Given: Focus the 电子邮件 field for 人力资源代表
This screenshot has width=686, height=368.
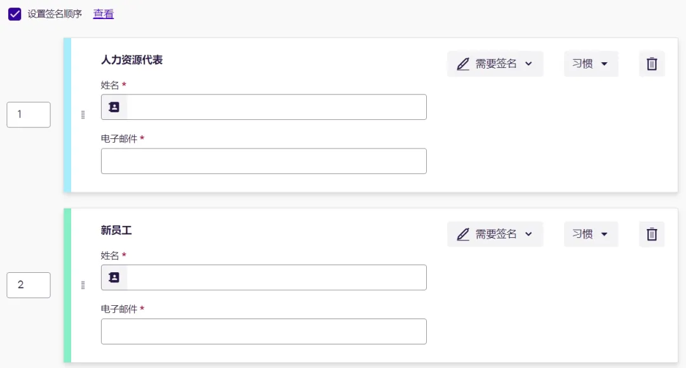Looking at the screenshot, I should [x=264, y=161].
